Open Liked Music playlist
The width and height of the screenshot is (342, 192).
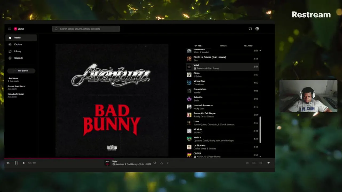point(21,79)
